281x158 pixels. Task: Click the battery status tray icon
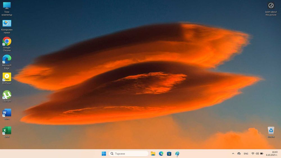click(262, 154)
